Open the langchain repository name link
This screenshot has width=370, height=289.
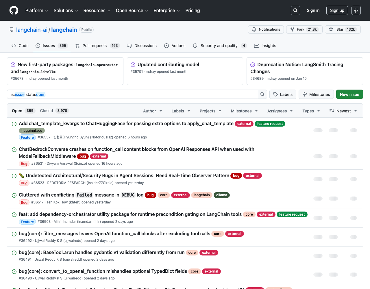[64, 30]
